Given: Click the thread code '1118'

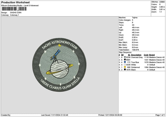Looking at the screenshot, I should click(x=146, y=57).
